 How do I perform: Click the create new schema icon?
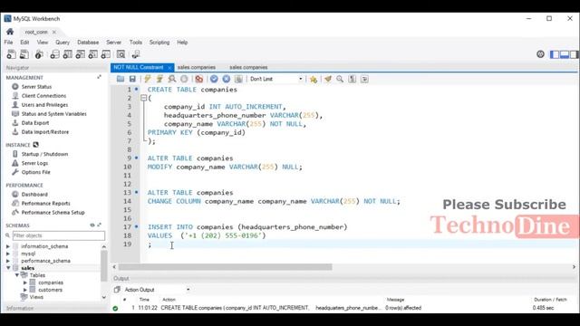click(x=54, y=54)
